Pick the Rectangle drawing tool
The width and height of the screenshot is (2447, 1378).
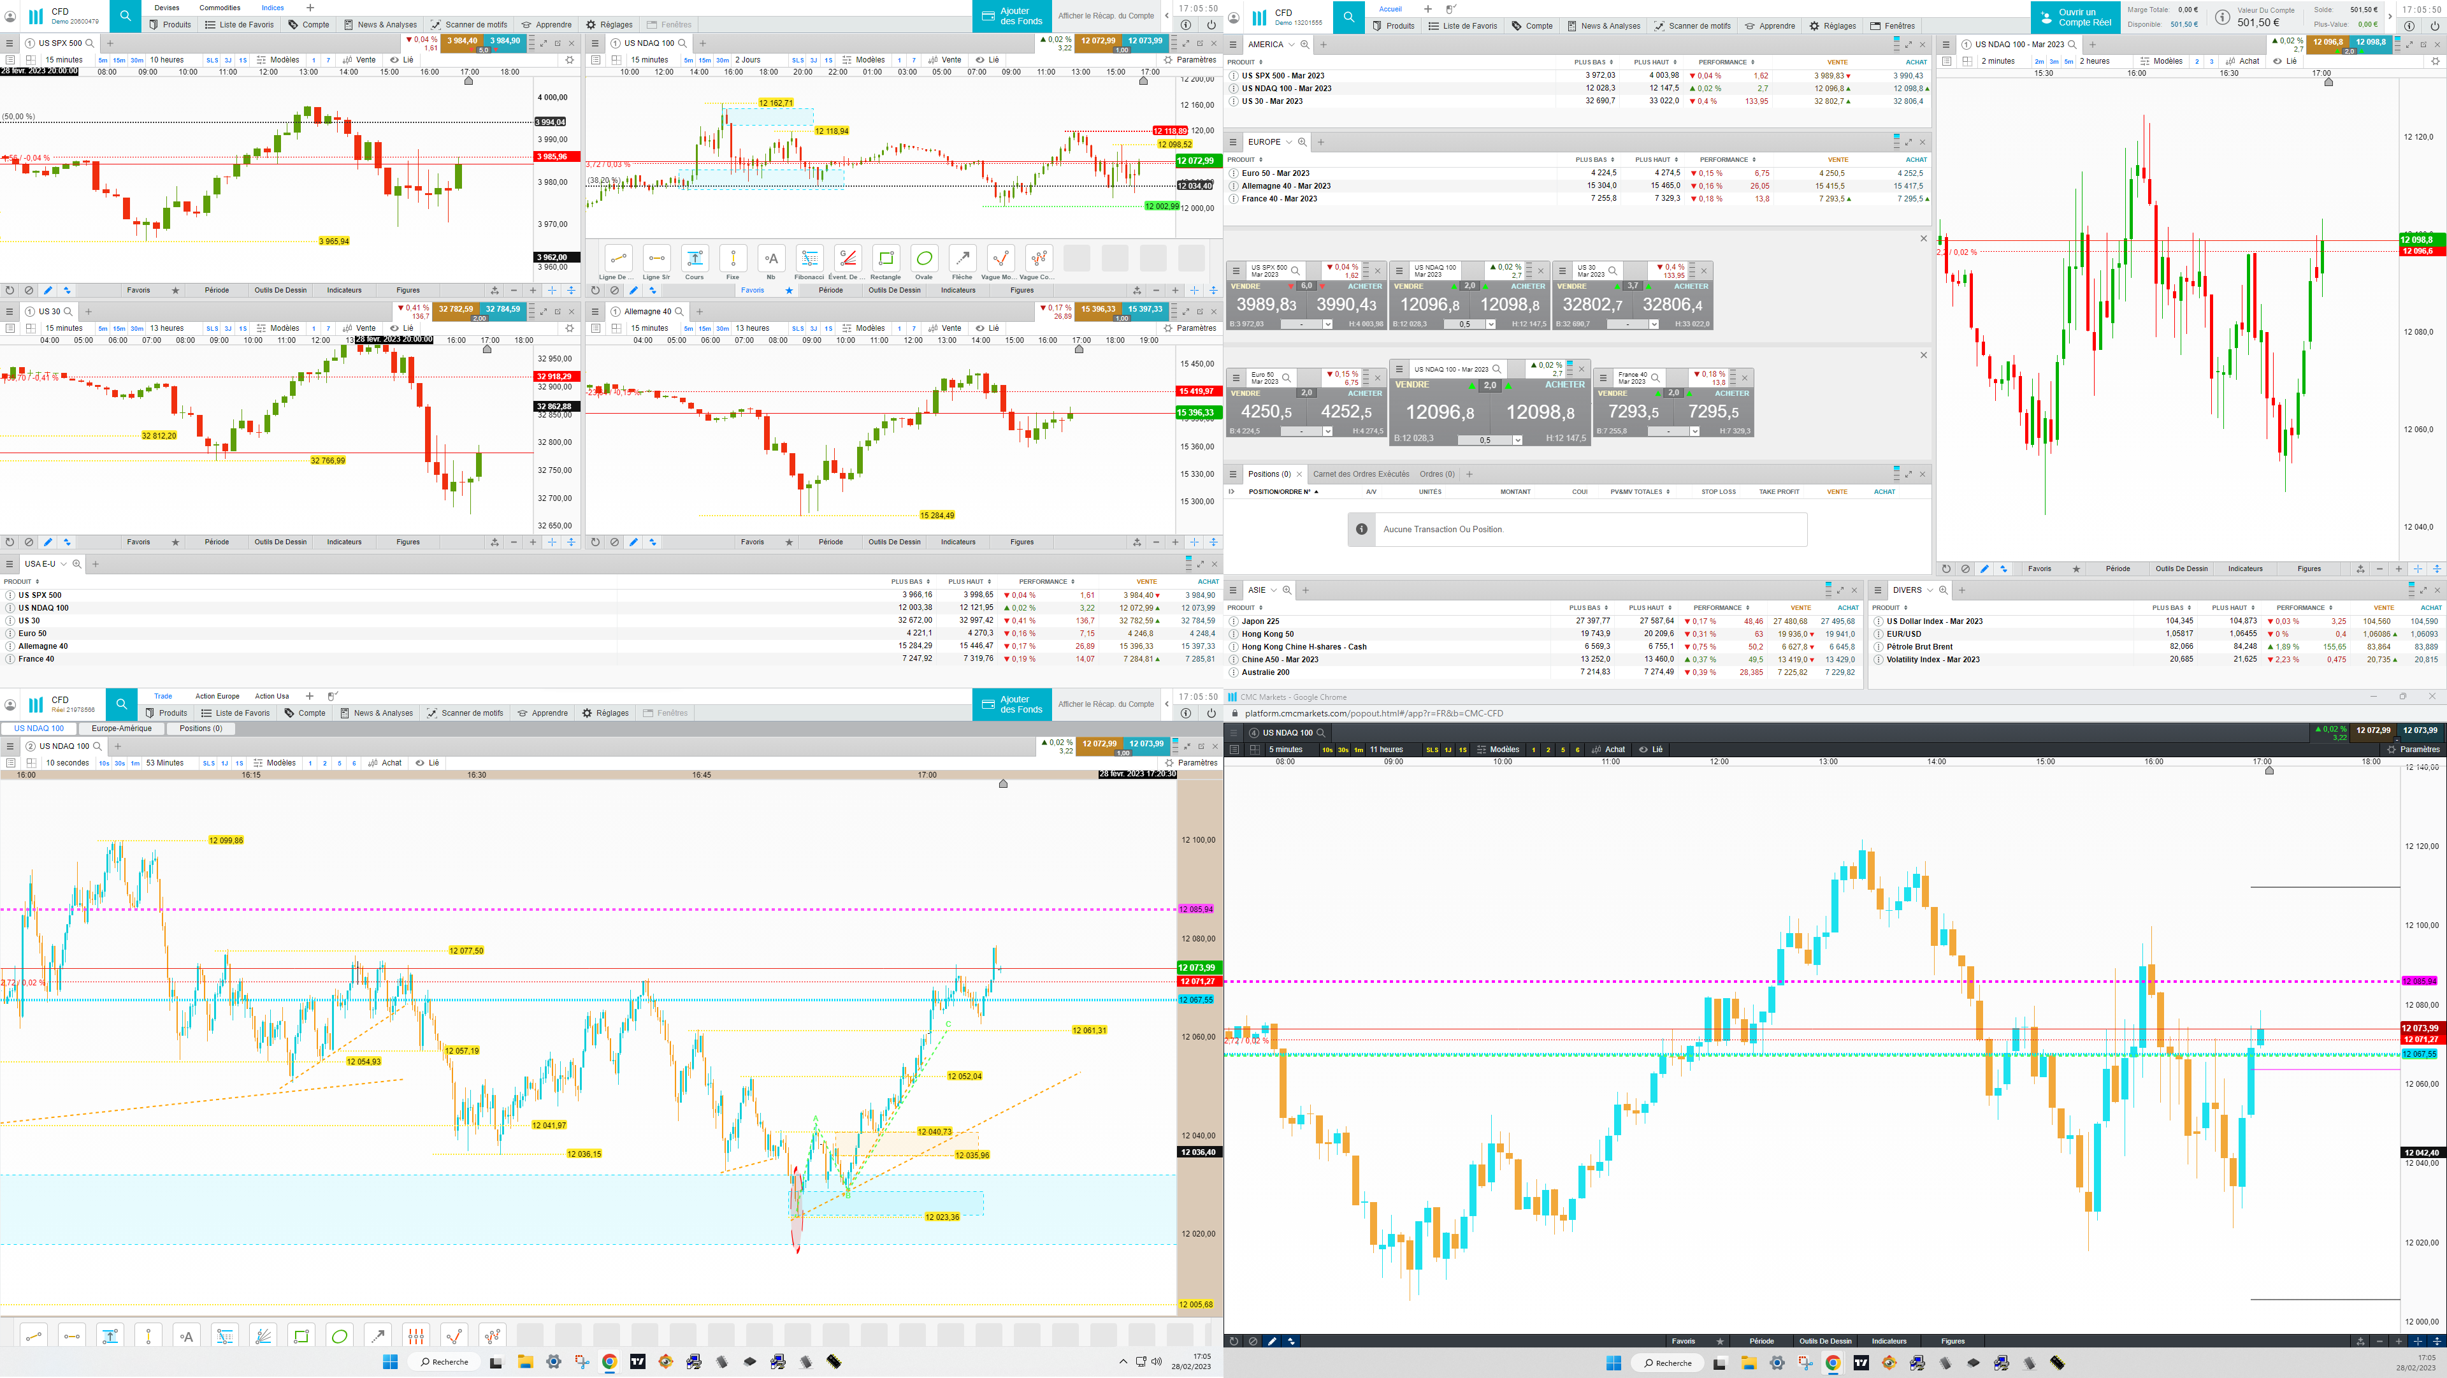pyautogui.click(x=885, y=259)
